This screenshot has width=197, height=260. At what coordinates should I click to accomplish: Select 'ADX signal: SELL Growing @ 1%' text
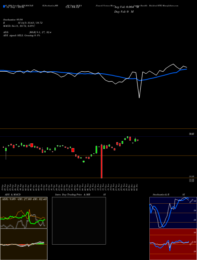click(x=22, y=35)
